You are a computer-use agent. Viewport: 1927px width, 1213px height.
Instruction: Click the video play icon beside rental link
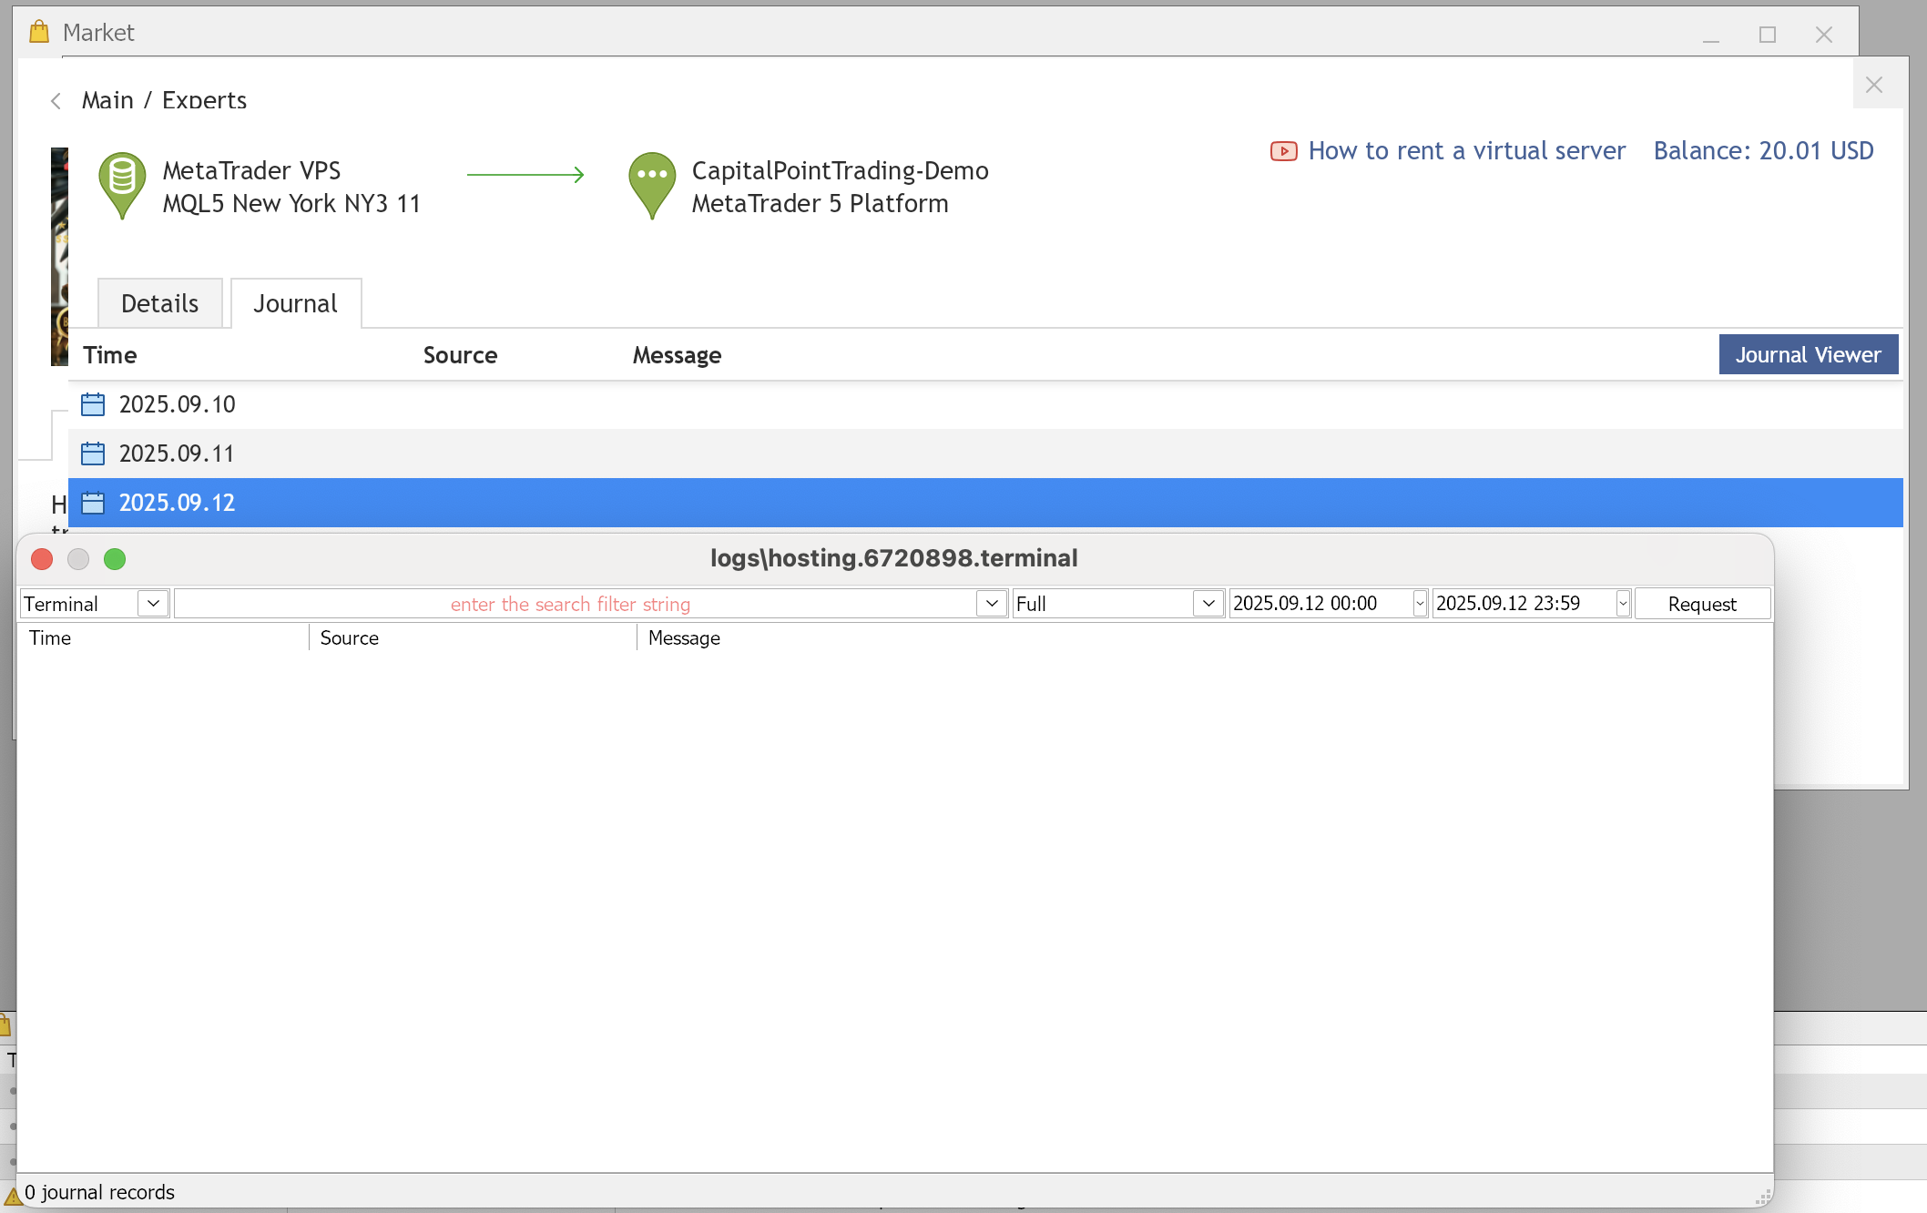pyautogui.click(x=1284, y=151)
